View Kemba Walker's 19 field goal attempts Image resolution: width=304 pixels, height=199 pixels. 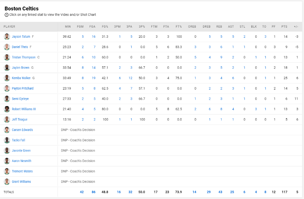click(x=94, y=78)
